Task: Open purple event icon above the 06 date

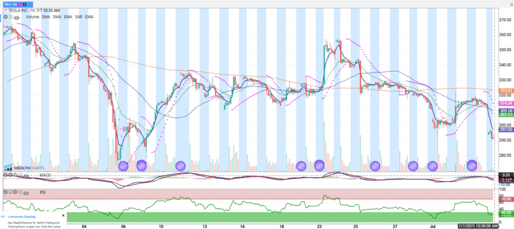Action: pyautogui.click(x=123, y=166)
